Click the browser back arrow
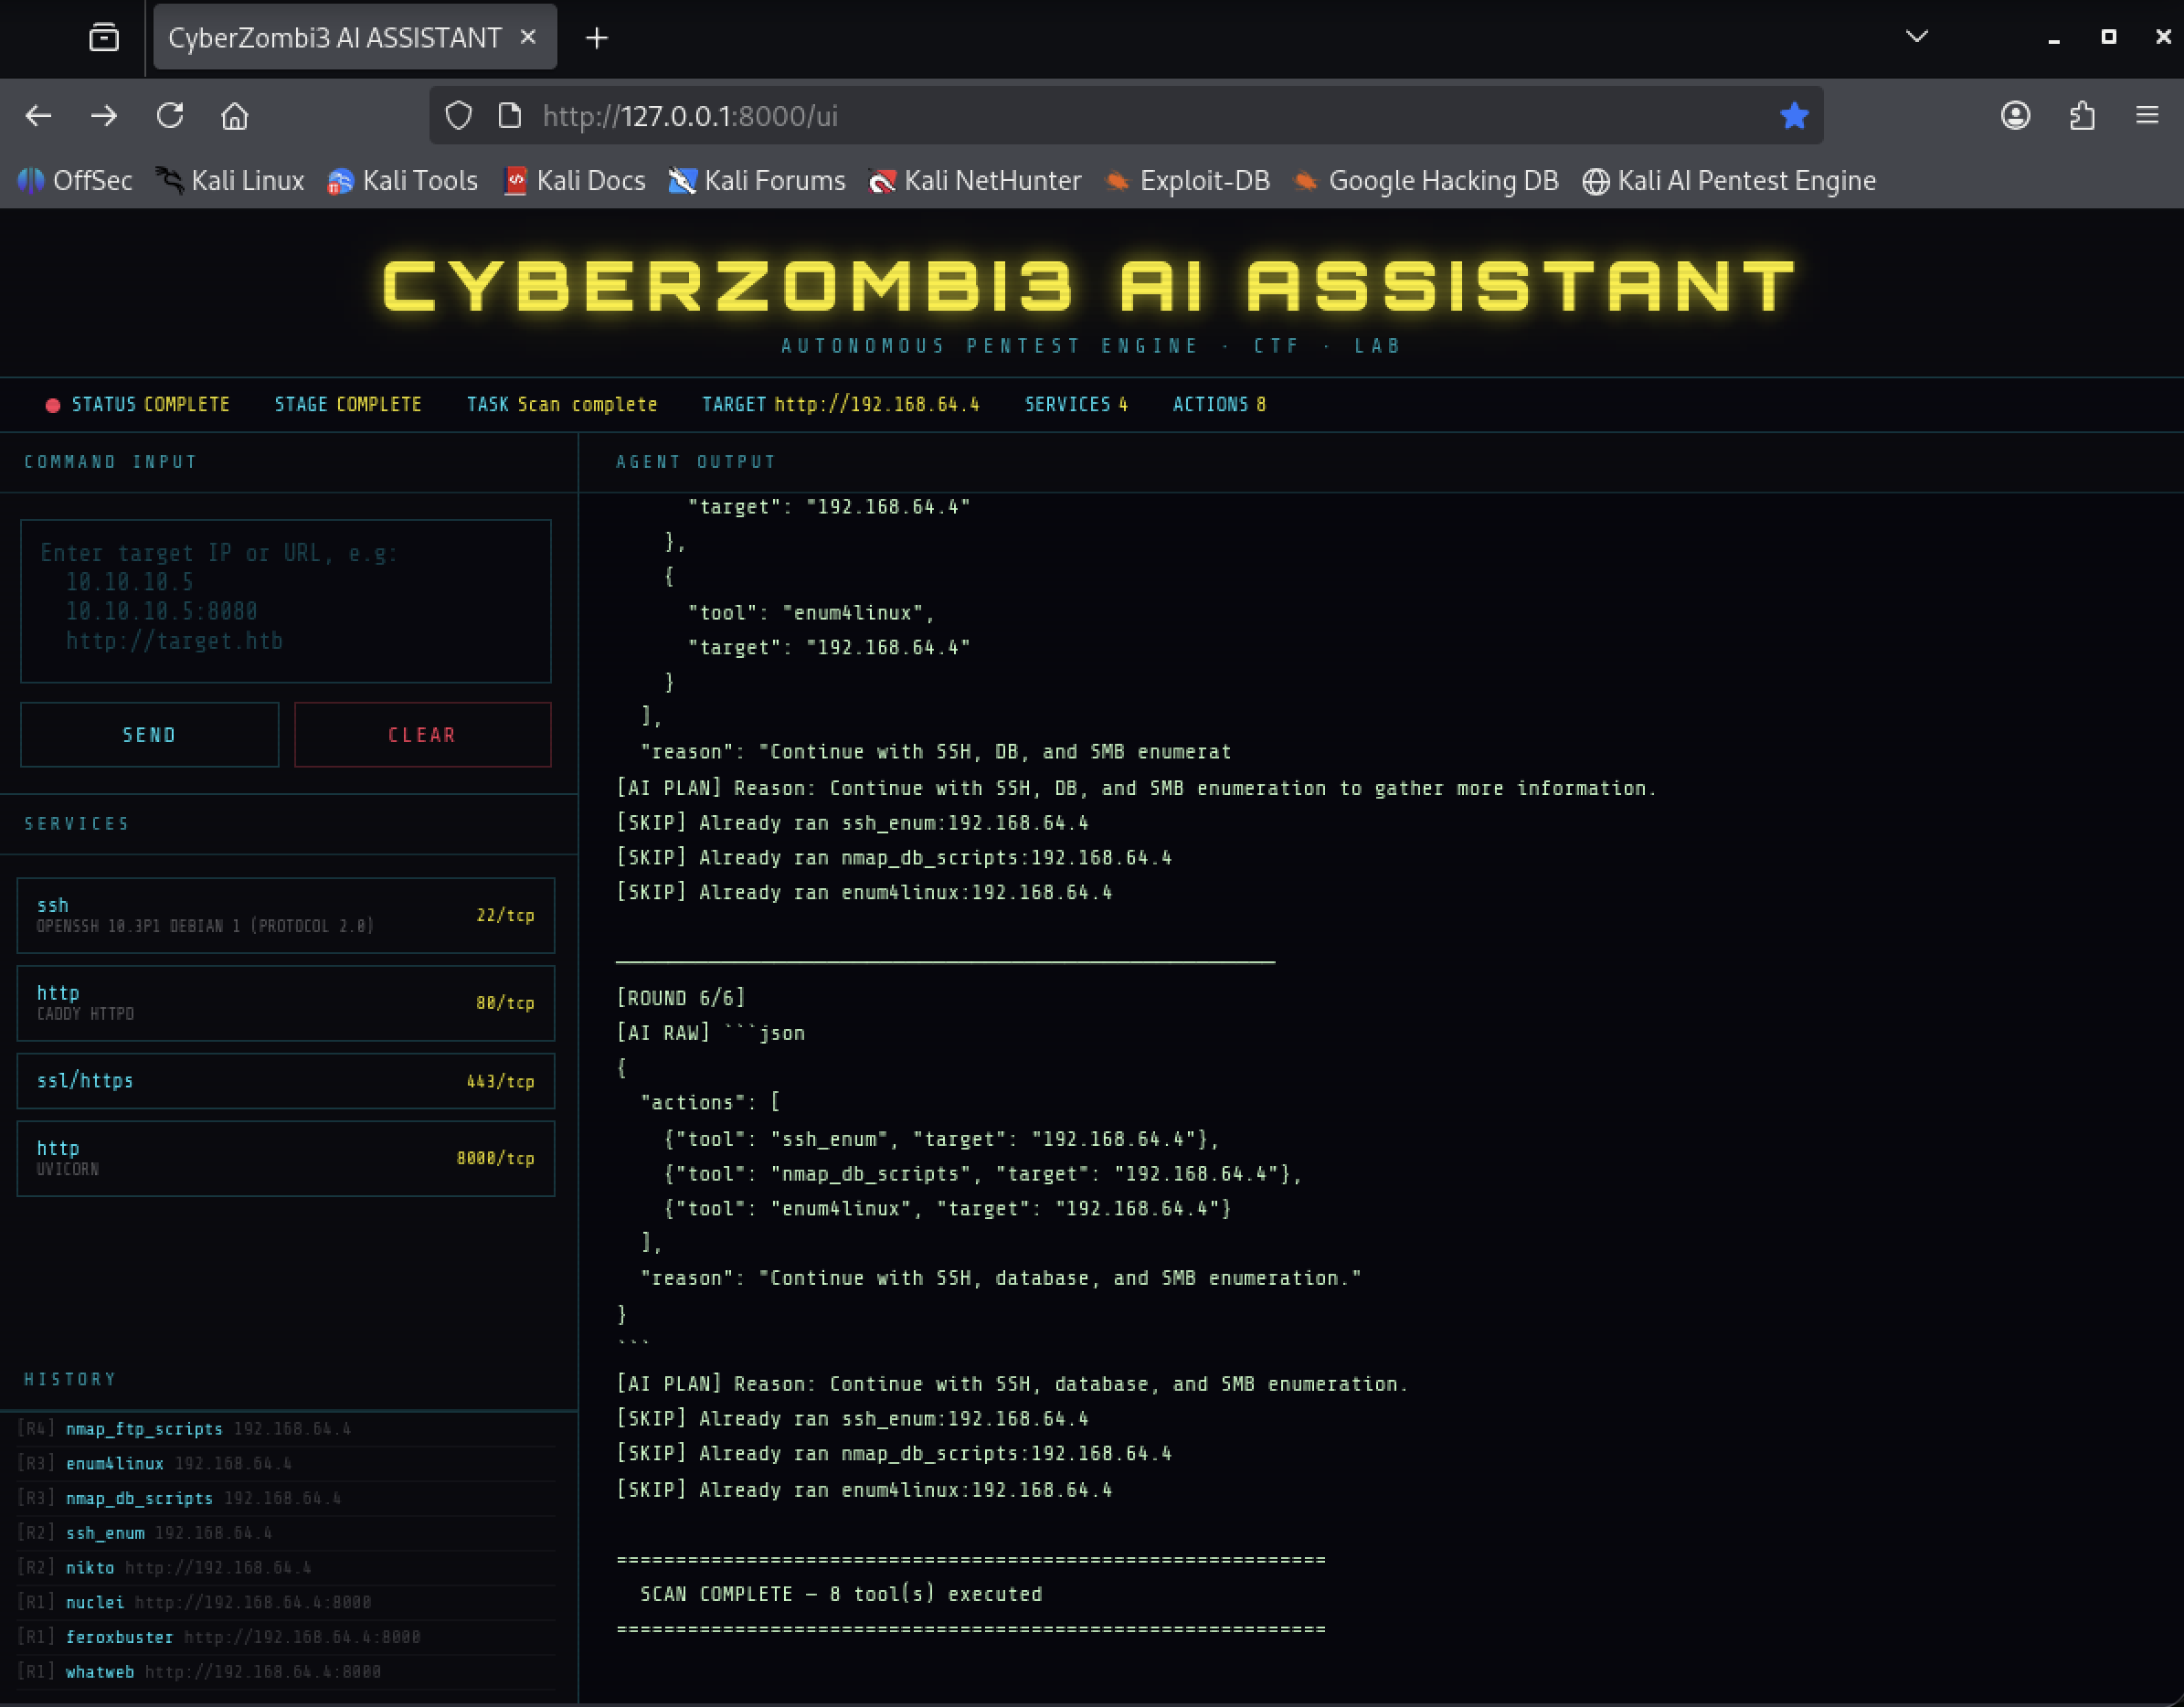 pos(38,116)
